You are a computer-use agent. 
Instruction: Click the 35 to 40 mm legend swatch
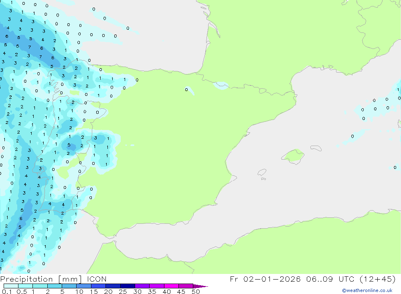coord(156,286)
